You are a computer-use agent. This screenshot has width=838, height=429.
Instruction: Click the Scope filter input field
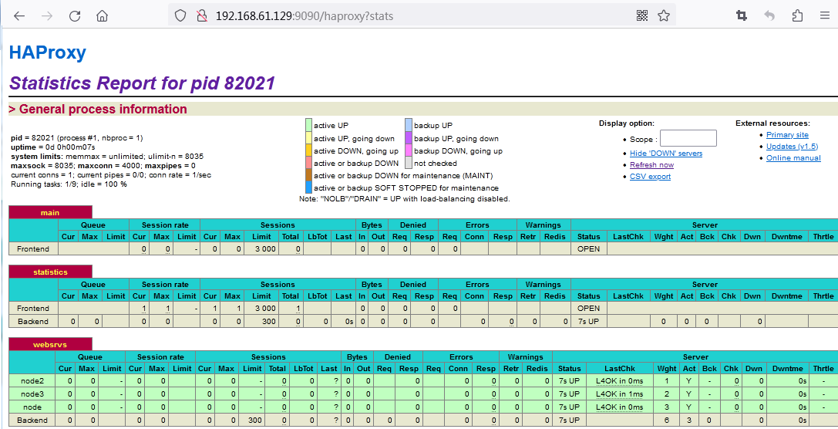pyautogui.click(x=688, y=138)
